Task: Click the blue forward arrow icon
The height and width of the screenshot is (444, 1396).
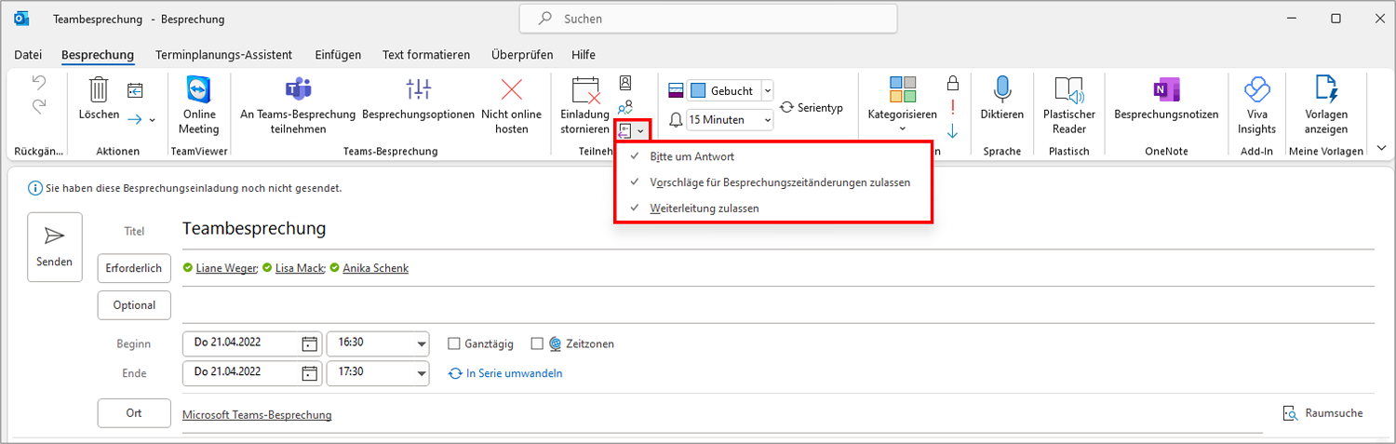Action: (x=134, y=119)
